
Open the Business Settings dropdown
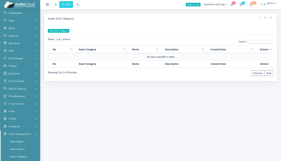point(216,5)
